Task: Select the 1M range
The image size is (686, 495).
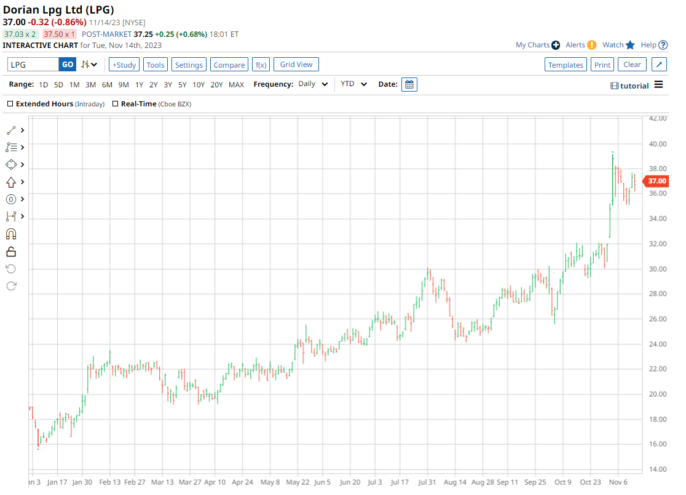Action: pyautogui.click(x=74, y=85)
